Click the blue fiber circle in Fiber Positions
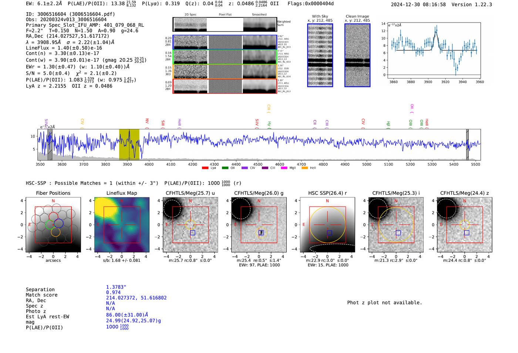The width and height of the screenshot is (518, 353). click(x=59, y=223)
